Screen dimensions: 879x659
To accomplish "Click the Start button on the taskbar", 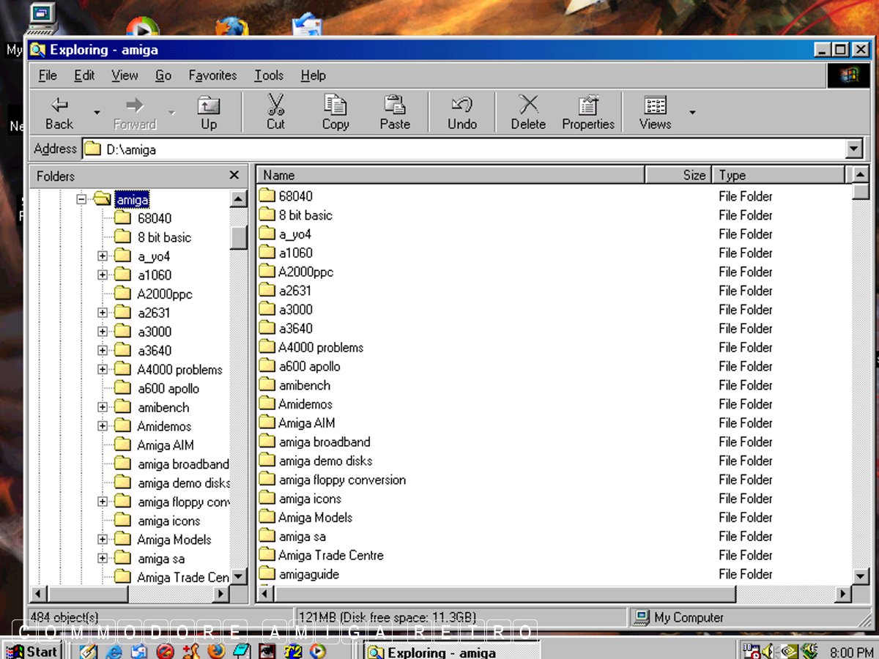I will 32,651.
